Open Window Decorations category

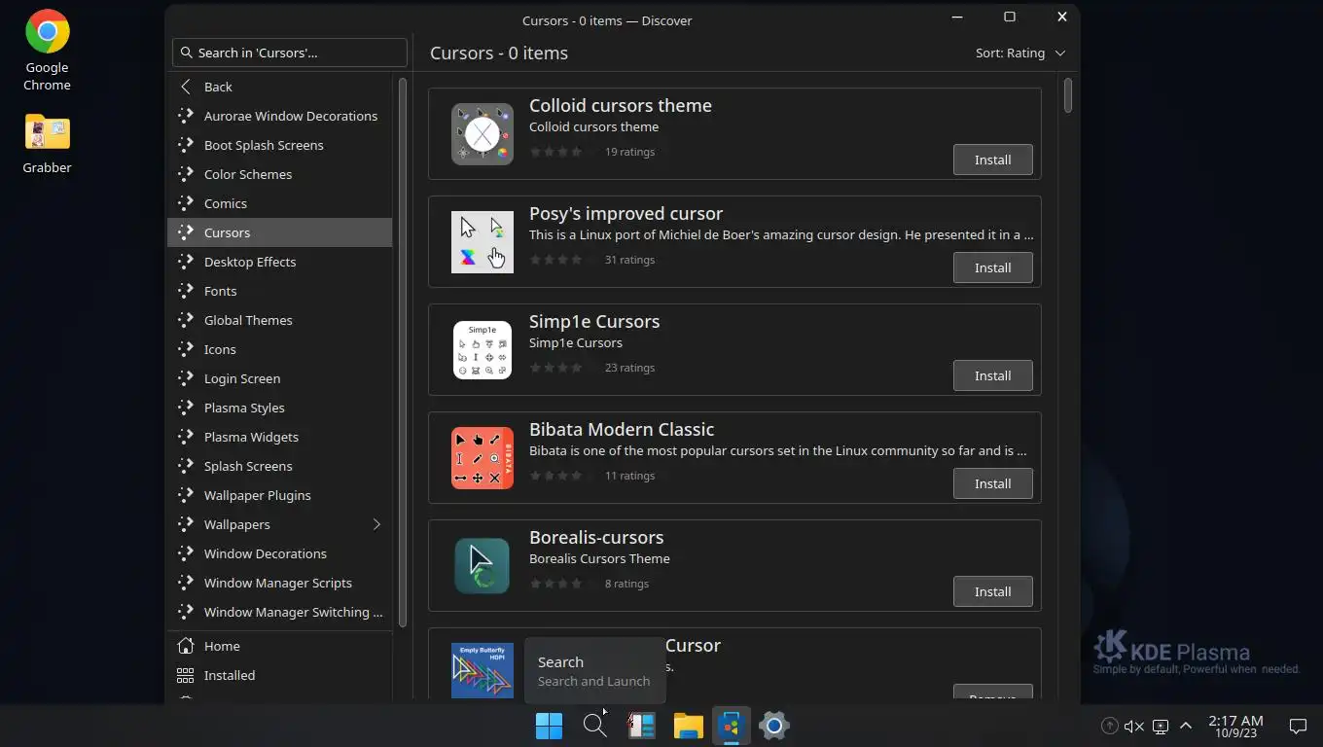(x=280, y=553)
